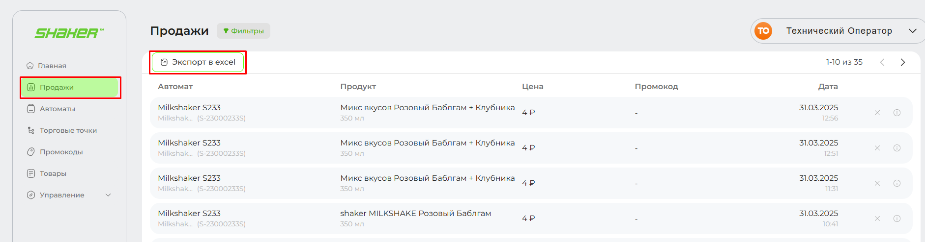Open the Фильтры filter panel
925x242 pixels.
[243, 31]
